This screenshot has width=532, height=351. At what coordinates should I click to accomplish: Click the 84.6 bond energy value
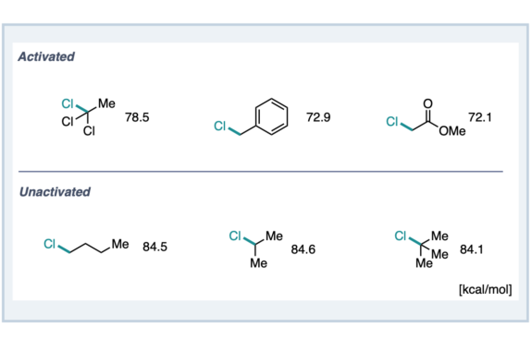click(x=303, y=249)
